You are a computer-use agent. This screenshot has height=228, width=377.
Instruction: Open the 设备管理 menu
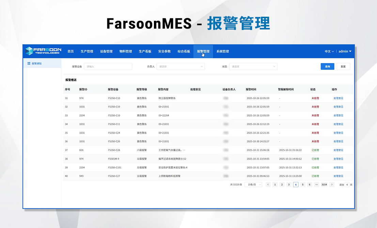pos(106,51)
